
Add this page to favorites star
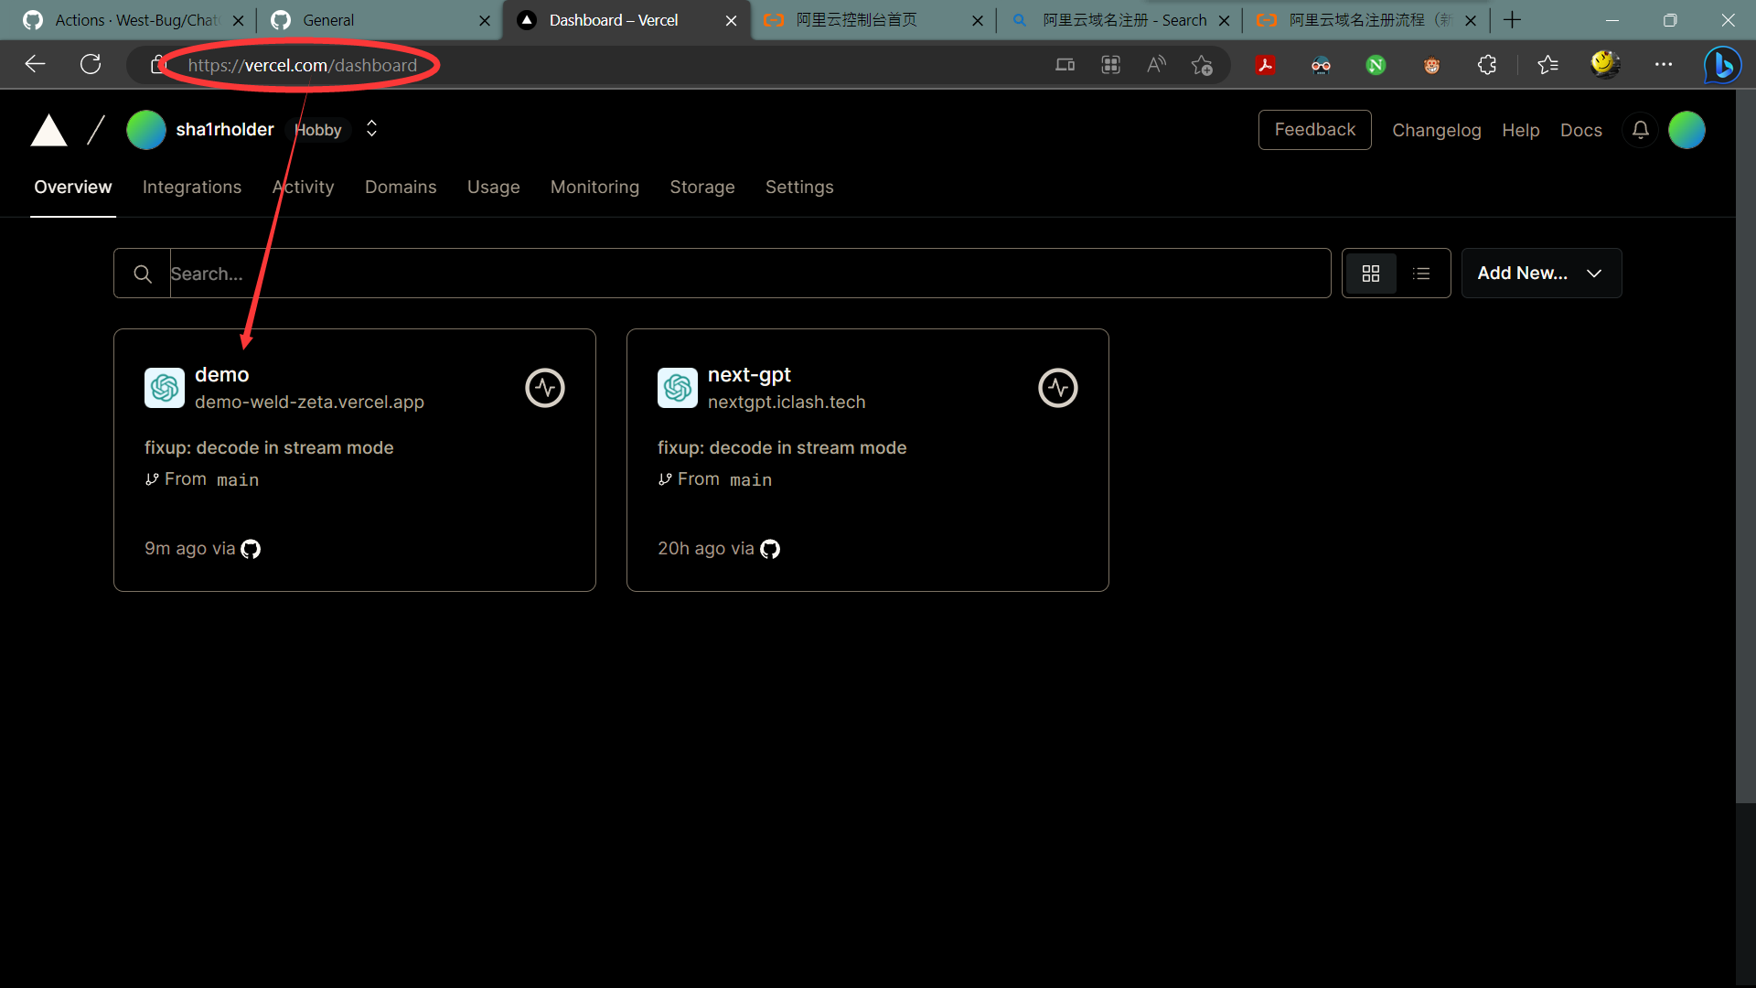pos(1202,65)
